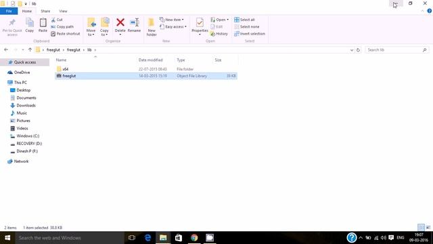Open Pictures in navigation pane

coord(23,121)
